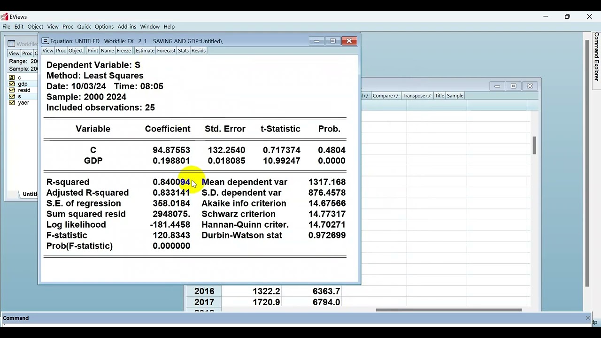Open the Quick menu
This screenshot has height=338, width=601.
click(x=84, y=27)
